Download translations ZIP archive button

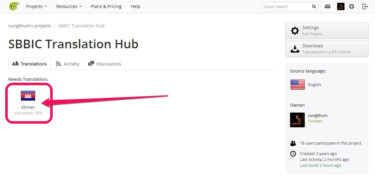click(x=327, y=49)
